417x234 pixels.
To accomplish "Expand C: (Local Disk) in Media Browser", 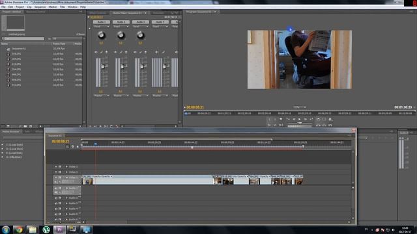I will (x=3, y=145).
